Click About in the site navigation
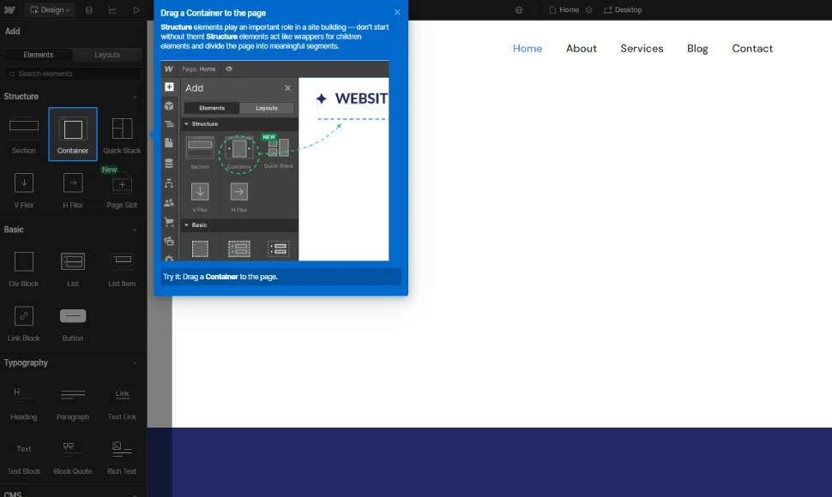 [581, 48]
